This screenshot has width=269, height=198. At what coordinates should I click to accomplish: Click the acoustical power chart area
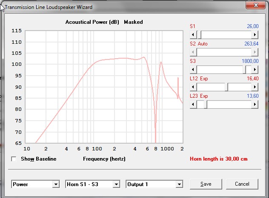(x=104, y=87)
